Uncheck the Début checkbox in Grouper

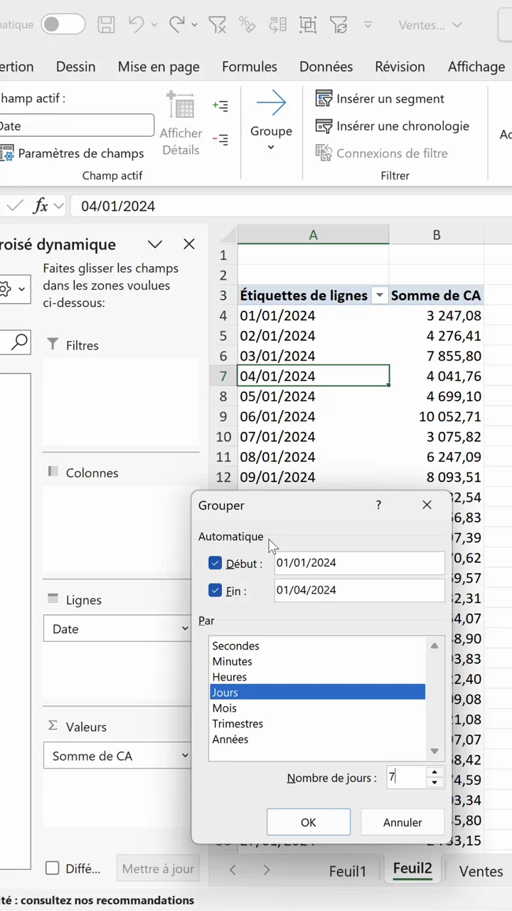click(x=215, y=563)
